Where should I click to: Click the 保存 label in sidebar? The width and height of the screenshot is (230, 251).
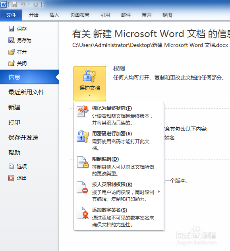[x=22, y=29]
